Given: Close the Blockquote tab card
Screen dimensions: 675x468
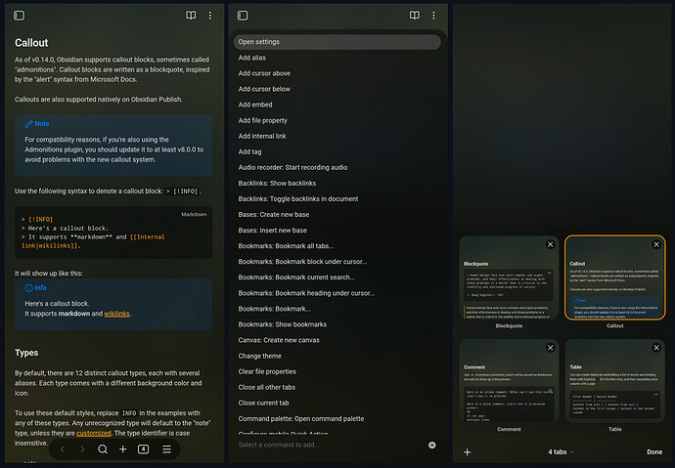Looking at the screenshot, I should [x=550, y=244].
